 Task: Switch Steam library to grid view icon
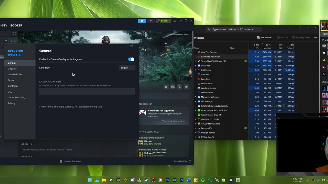[x=14, y=33]
